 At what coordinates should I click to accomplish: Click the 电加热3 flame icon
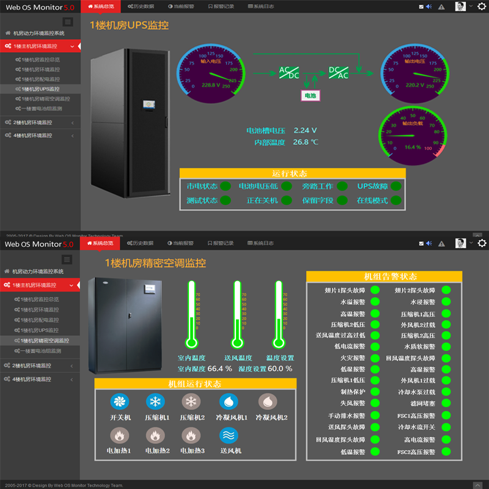pos(191,435)
